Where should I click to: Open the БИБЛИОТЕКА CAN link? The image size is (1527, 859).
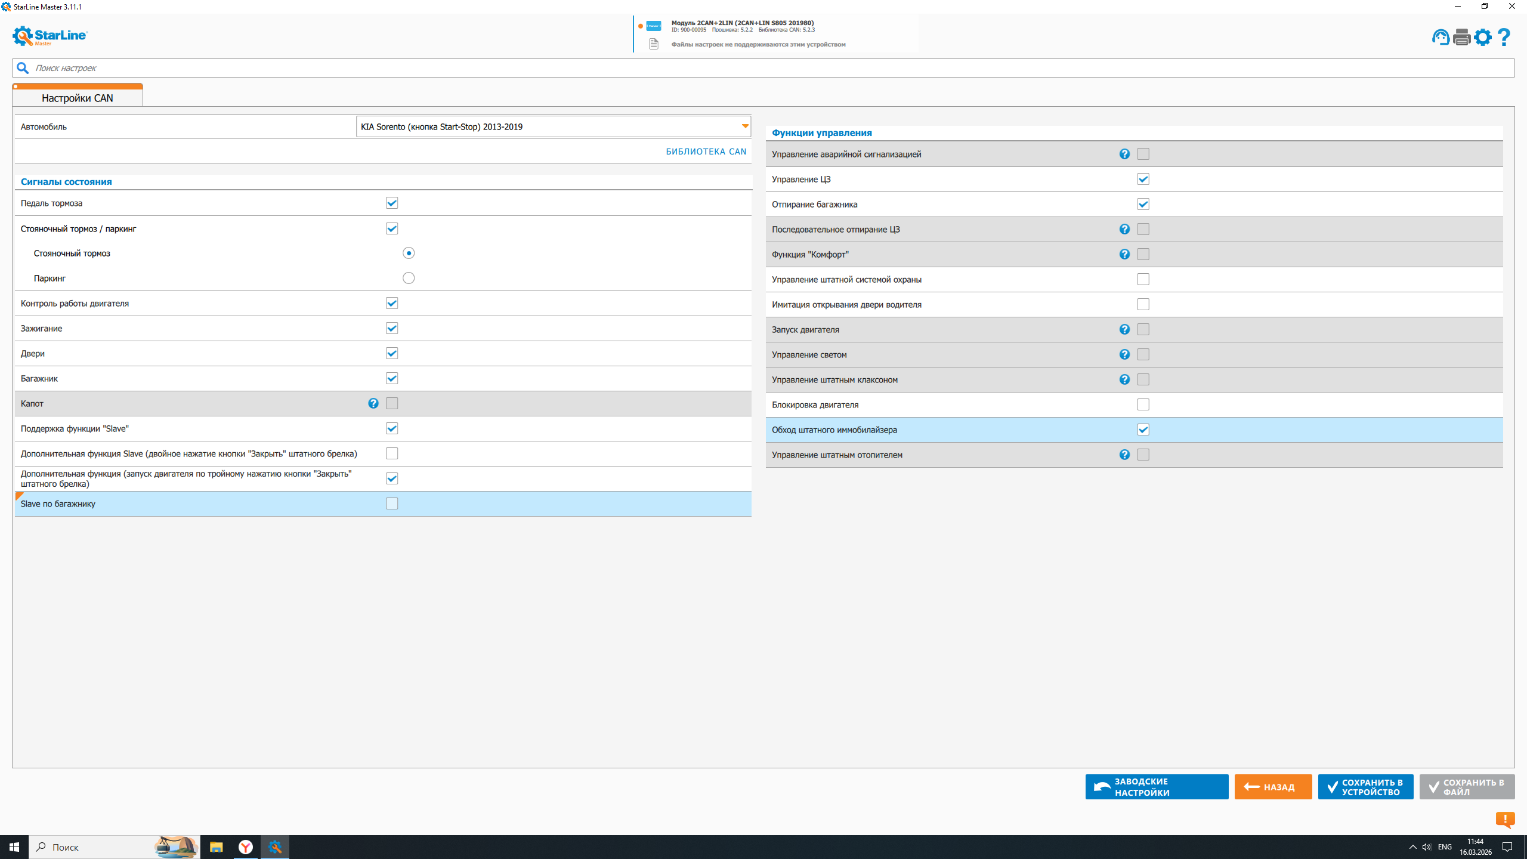(706, 152)
